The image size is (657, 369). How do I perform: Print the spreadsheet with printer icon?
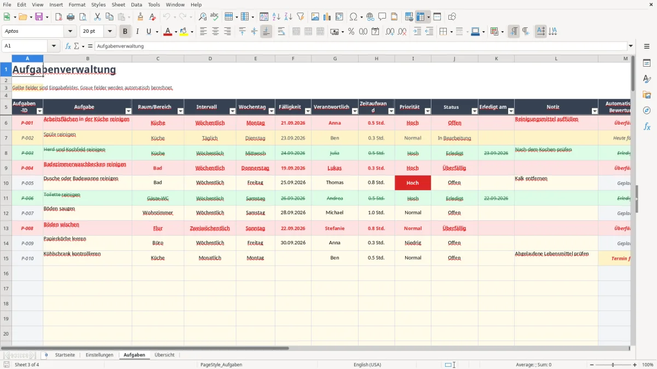pos(71,17)
